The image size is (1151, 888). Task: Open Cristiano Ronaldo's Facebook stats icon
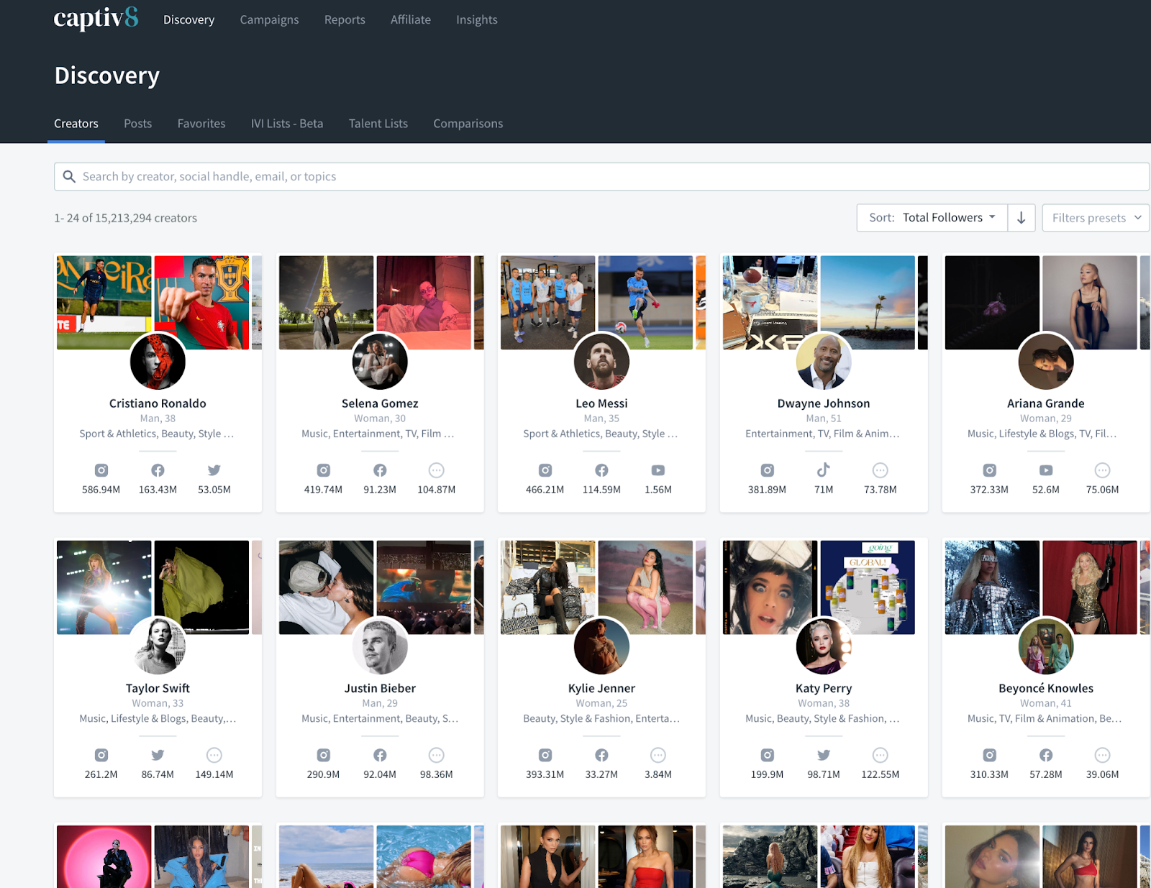(x=158, y=470)
